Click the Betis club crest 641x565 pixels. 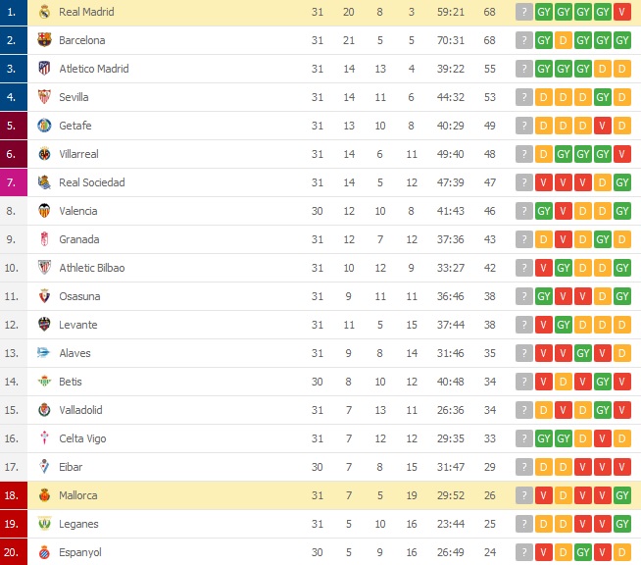click(44, 382)
